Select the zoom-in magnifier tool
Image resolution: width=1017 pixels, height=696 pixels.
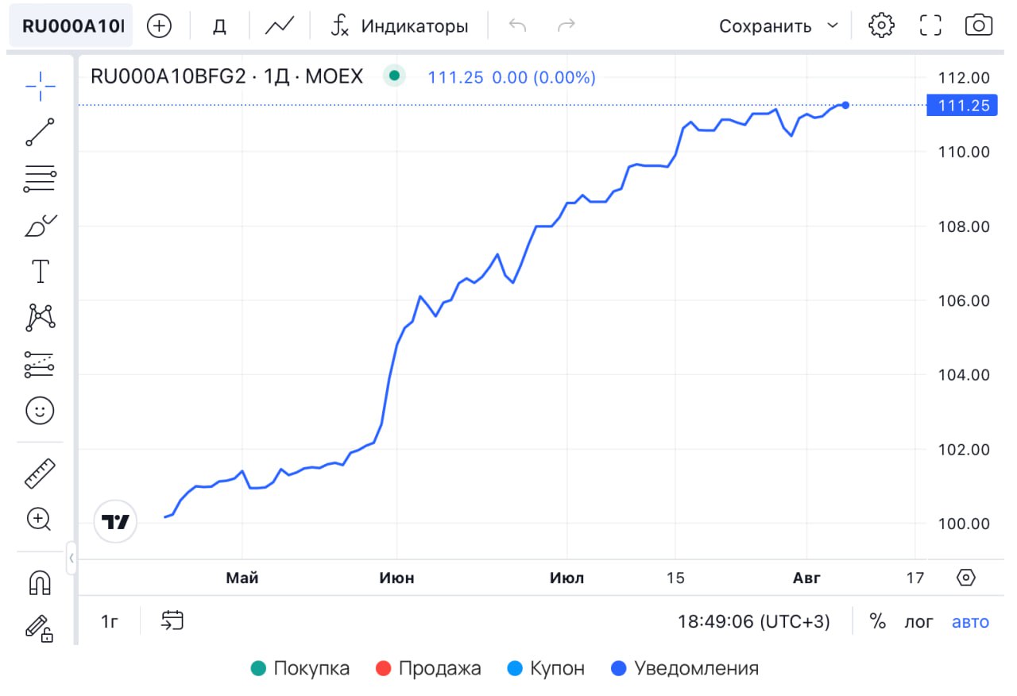pos(40,519)
